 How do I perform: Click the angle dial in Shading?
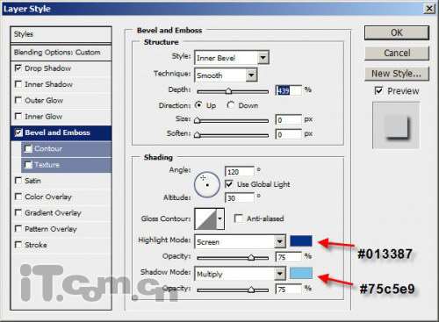click(207, 184)
